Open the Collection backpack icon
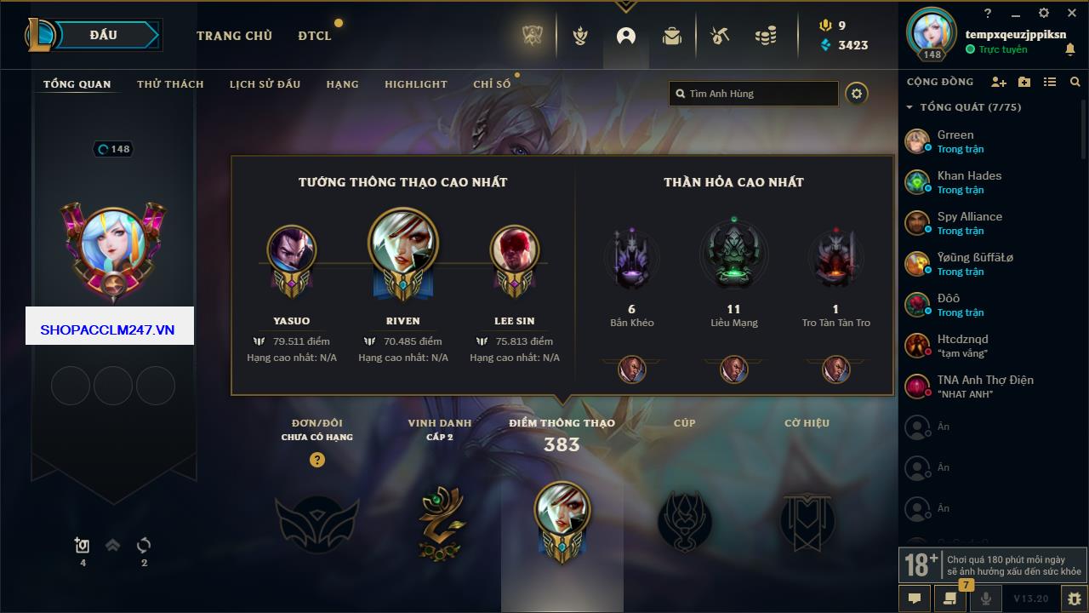 click(672, 36)
